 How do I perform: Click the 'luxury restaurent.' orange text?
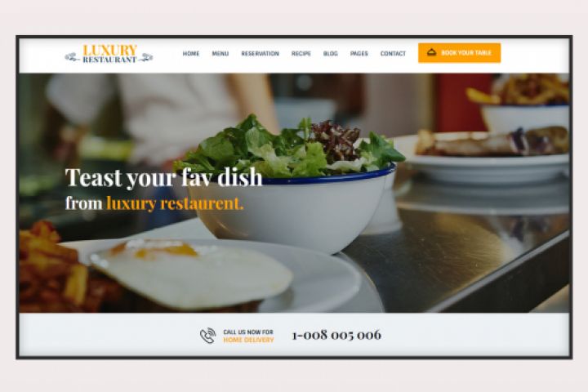(x=175, y=203)
